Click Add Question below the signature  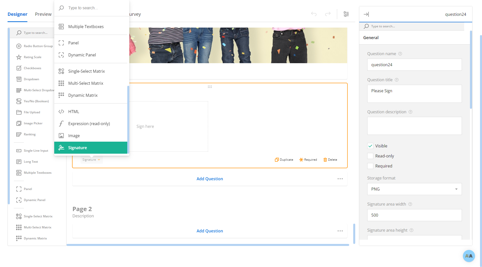pyautogui.click(x=210, y=179)
